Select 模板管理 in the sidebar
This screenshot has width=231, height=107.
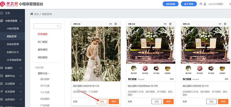click(12, 36)
